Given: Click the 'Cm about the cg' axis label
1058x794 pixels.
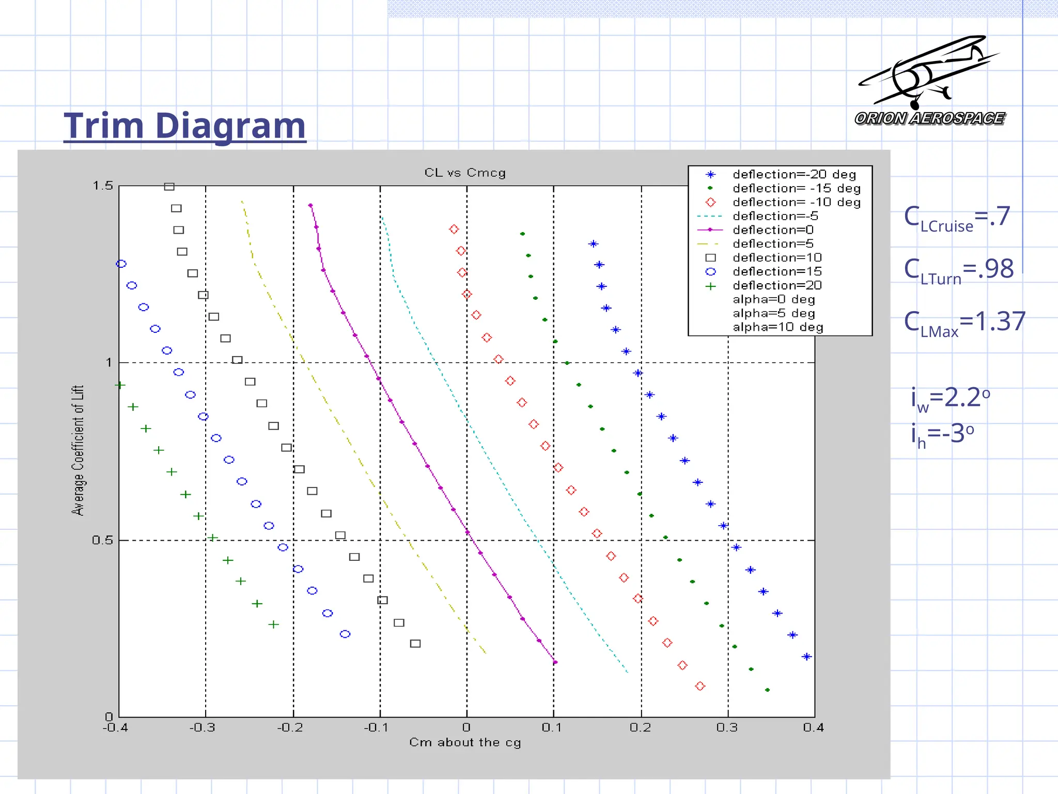Looking at the screenshot, I should click(x=465, y=742).
